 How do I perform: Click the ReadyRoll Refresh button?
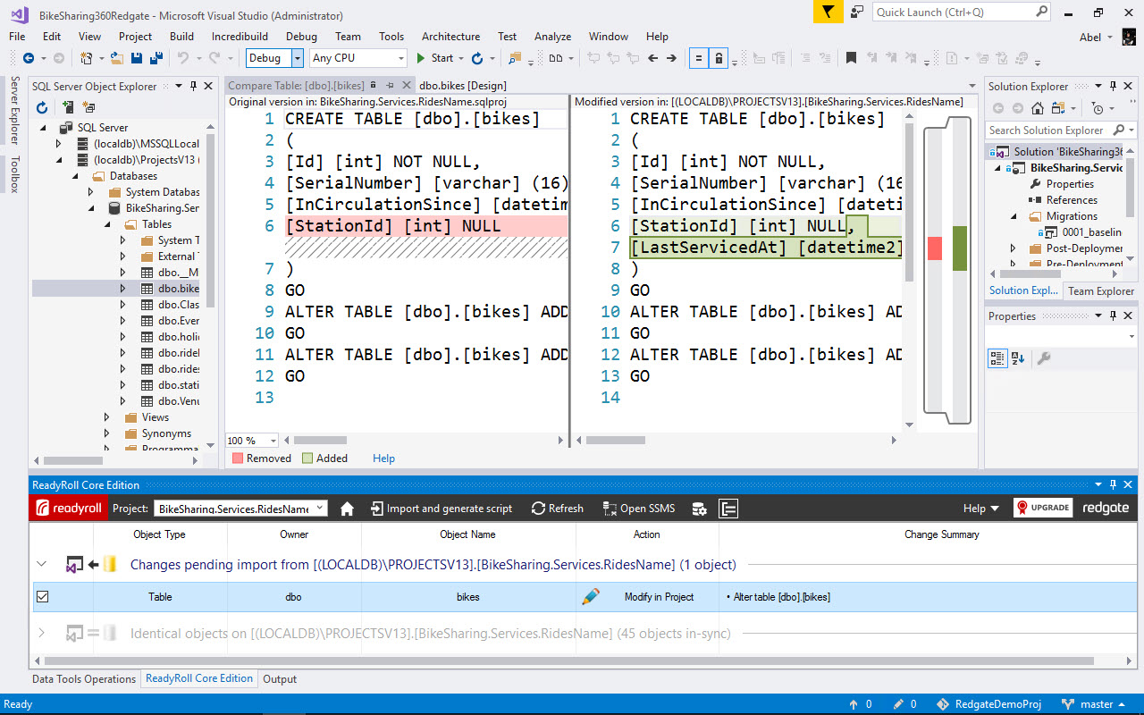(557, 509)
